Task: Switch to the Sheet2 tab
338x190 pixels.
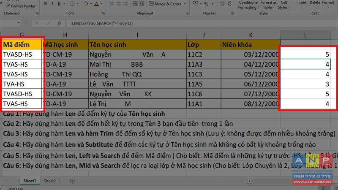Action: click(50, 181)
